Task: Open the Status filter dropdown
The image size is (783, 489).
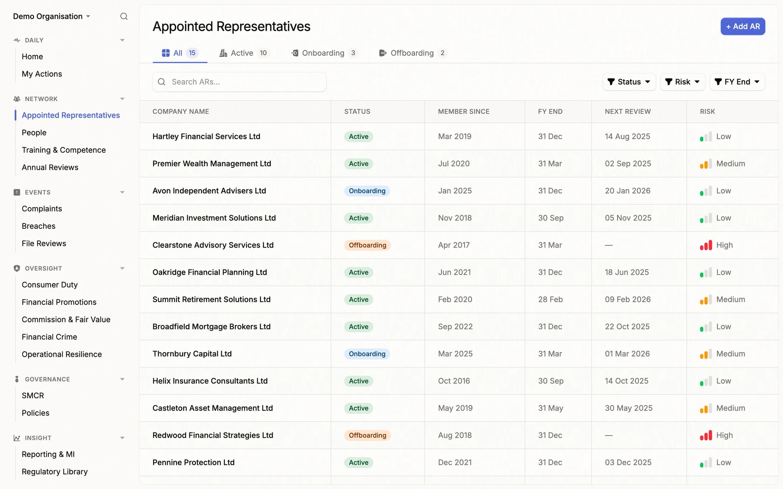Action: [x=629, y=82]
